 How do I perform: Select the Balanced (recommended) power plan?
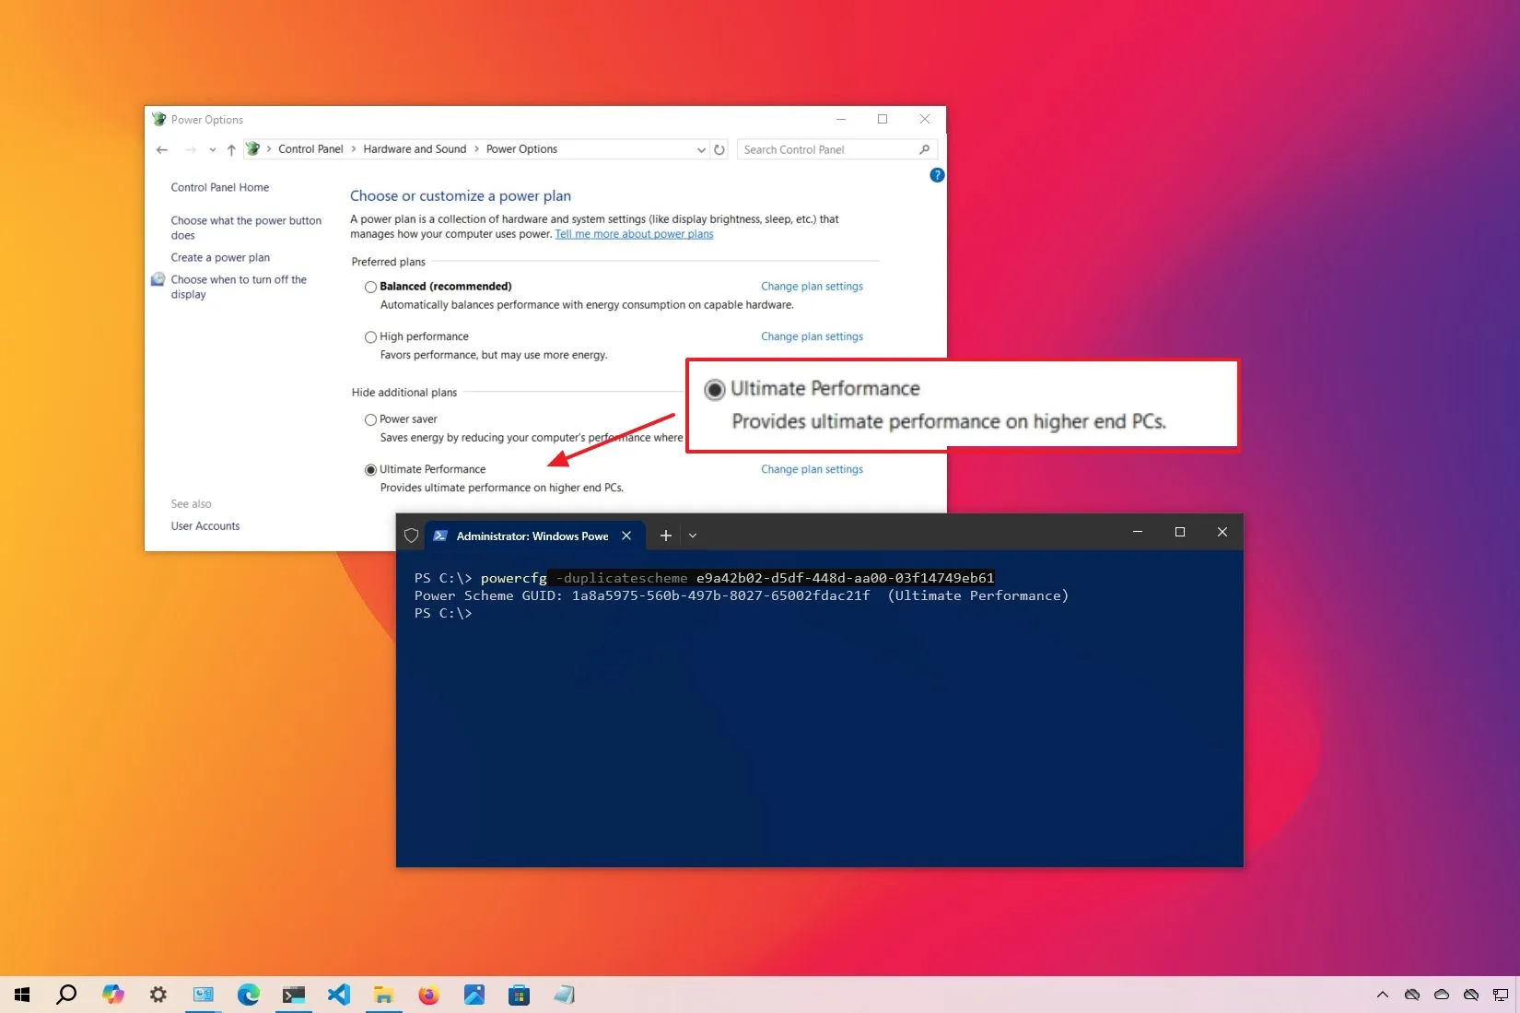[370, 287]
